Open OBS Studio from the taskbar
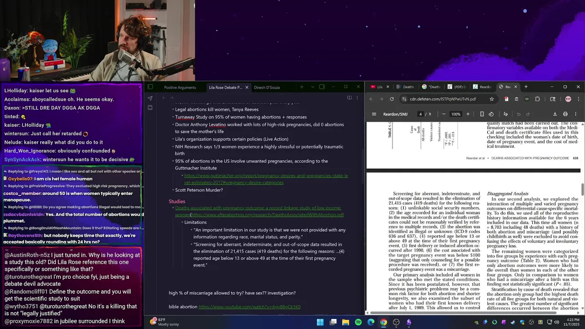 click(x=396, y=322)
